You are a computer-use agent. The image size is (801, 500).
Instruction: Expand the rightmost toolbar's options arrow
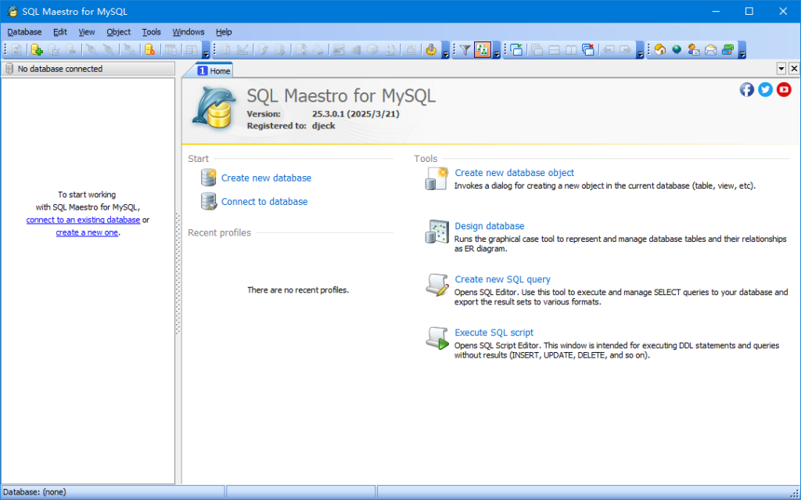pyautogui.click(x=742, y=52)
